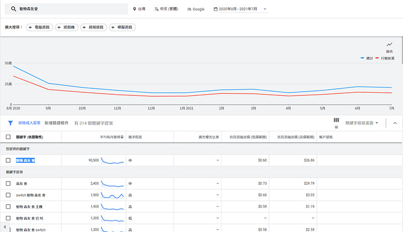Image resolution: width=403 pixels, height=232 pixels.
Task: Tick checkbox for switch 動物 森友 會 row
Action: click(8, 195)
